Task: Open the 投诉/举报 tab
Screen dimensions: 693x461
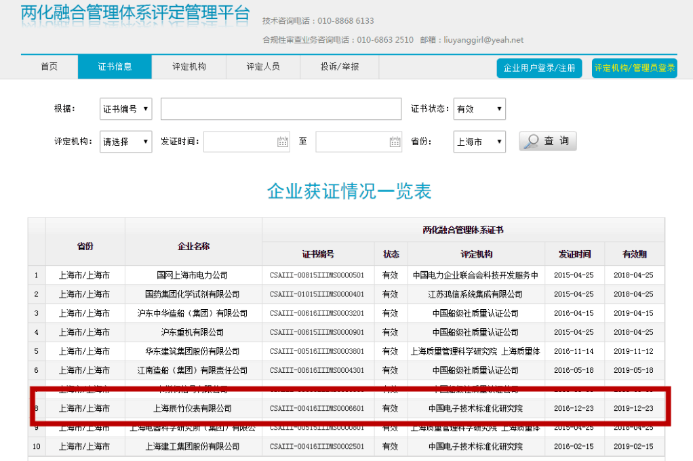Action: pyautogui.click(x=340, y=67)
